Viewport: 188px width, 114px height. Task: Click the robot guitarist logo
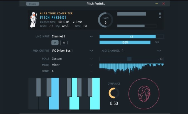pyautogui.click(x=34, y=19)
